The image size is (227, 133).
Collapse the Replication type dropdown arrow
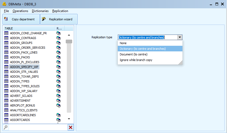pos(180,37)
